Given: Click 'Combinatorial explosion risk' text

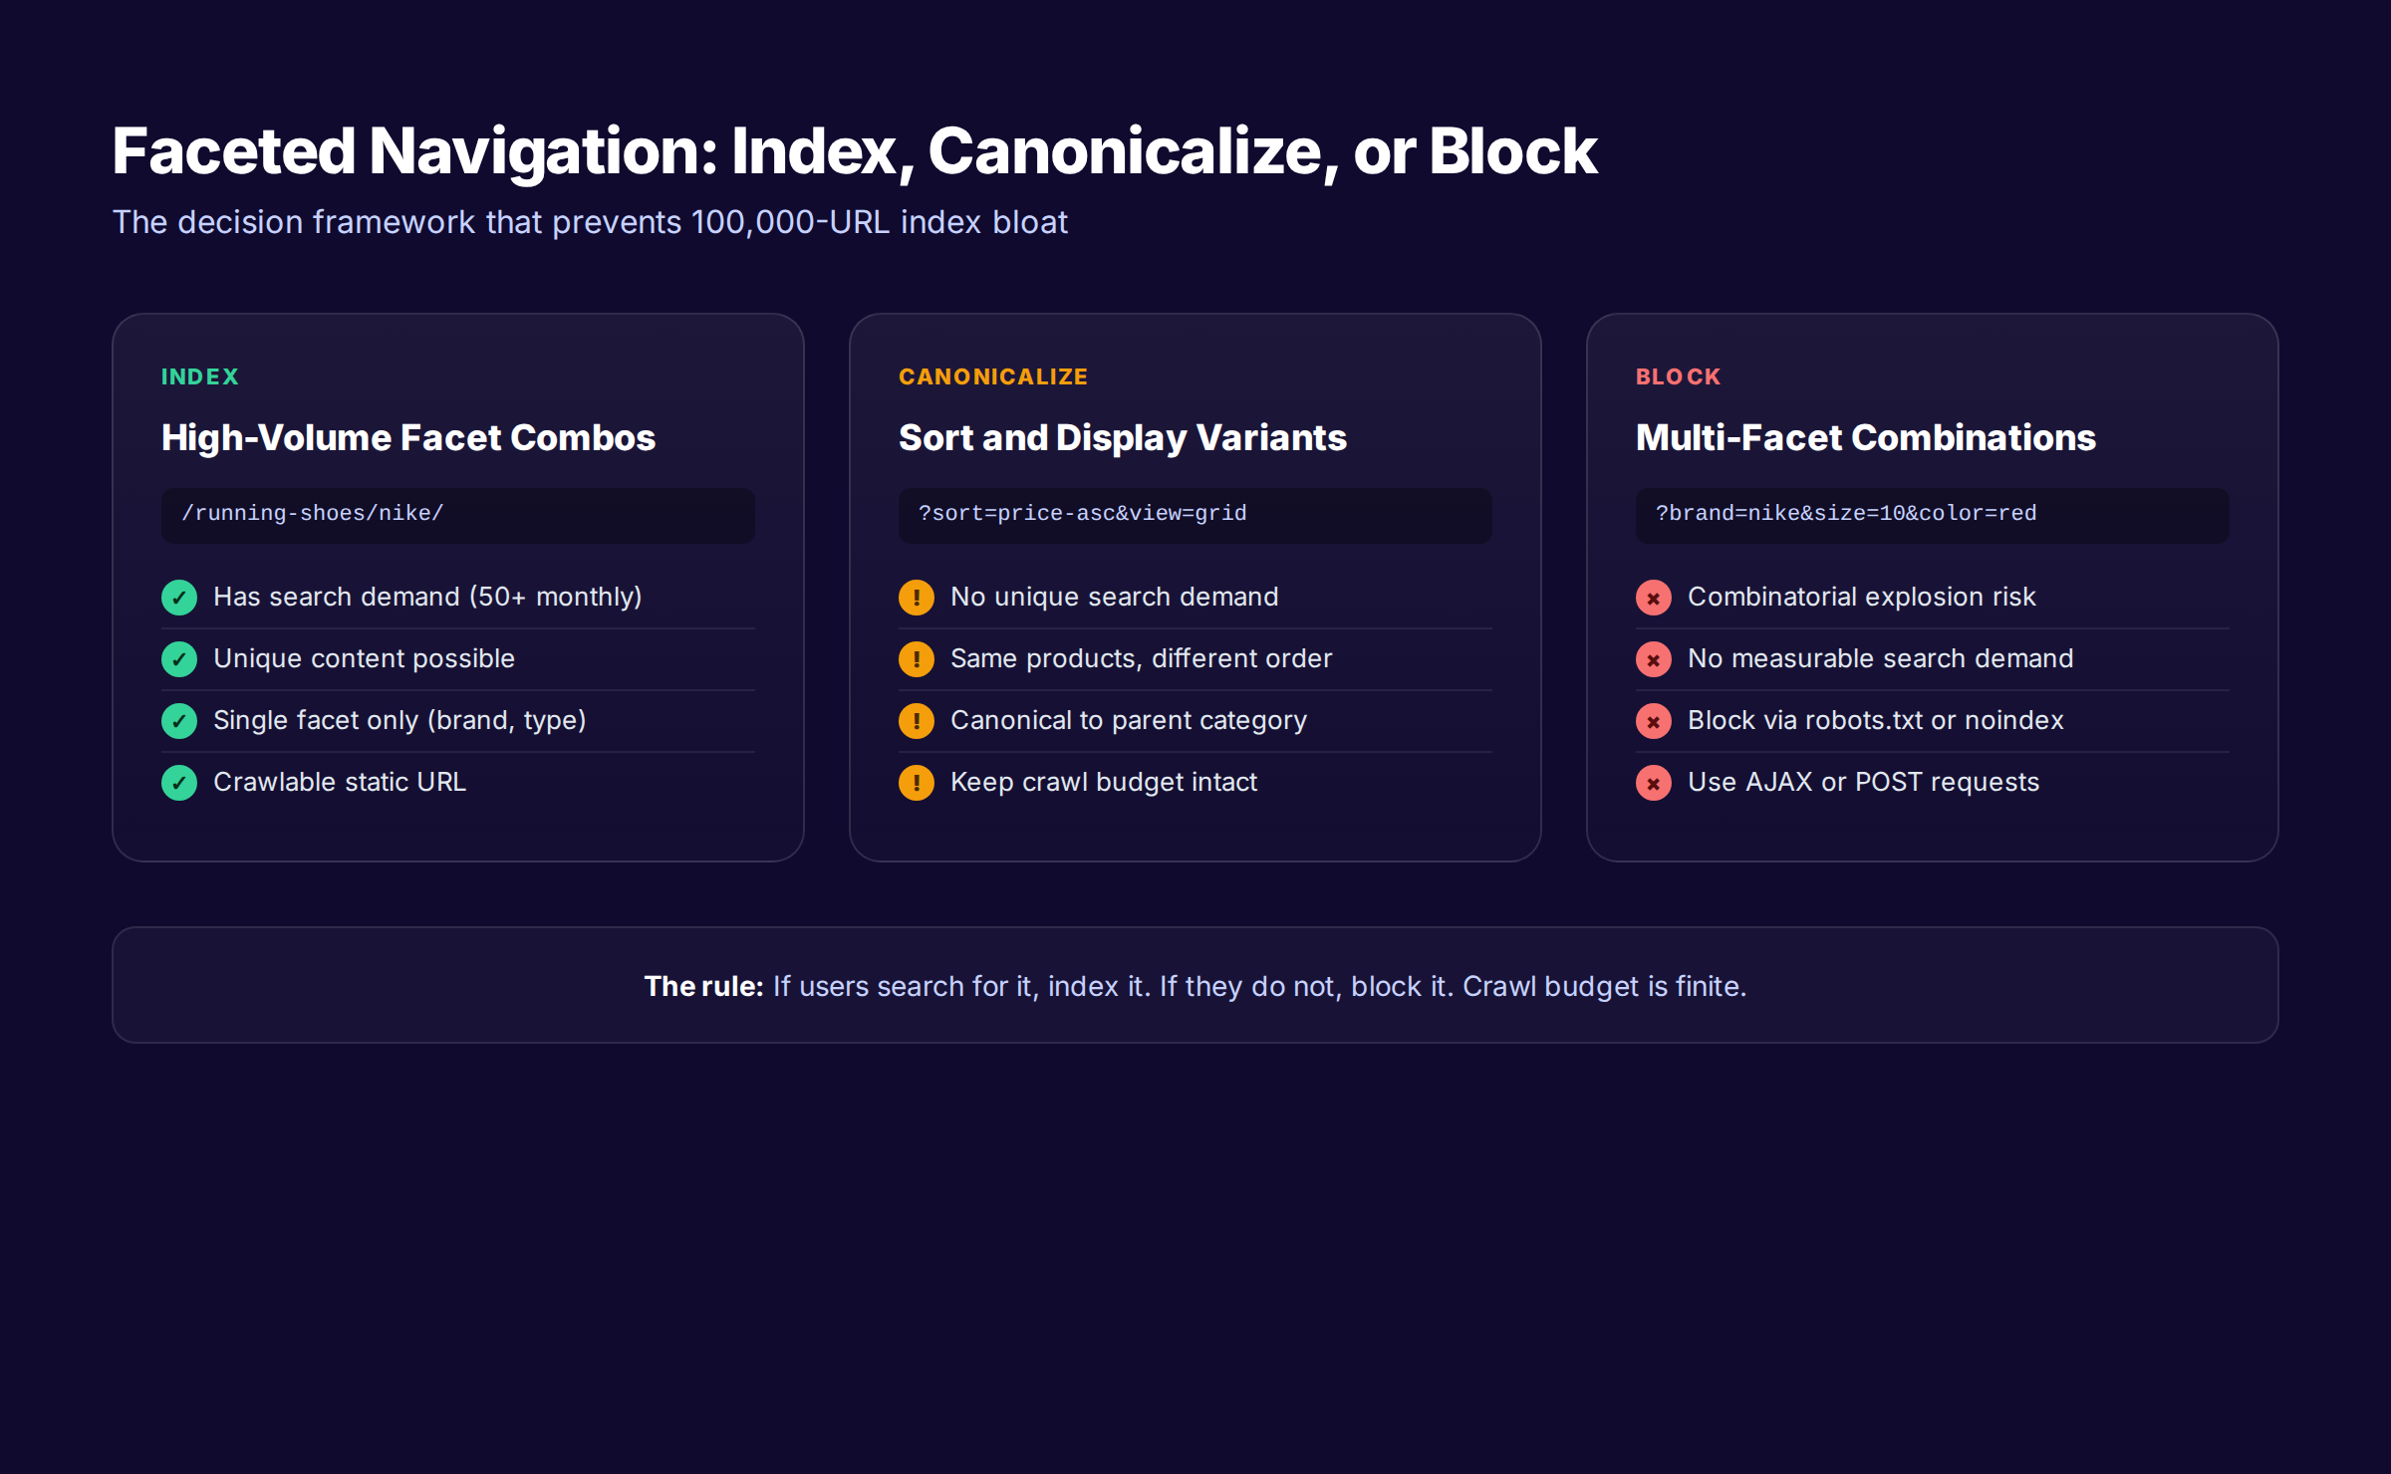Looking at the screenshot, I should pyautogui.click(x=1861, y=597).
